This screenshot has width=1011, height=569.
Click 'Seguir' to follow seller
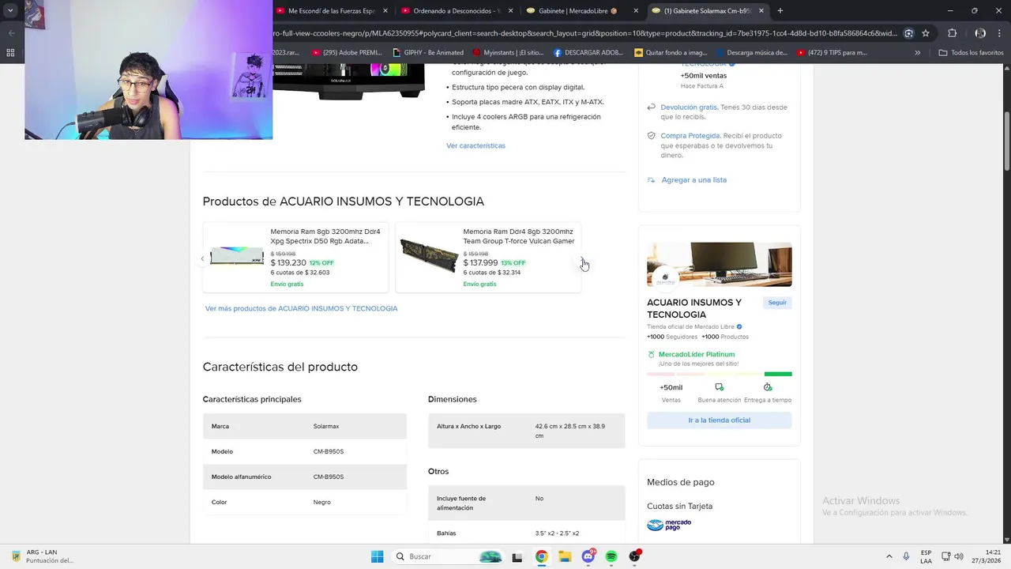pos(777,303)
